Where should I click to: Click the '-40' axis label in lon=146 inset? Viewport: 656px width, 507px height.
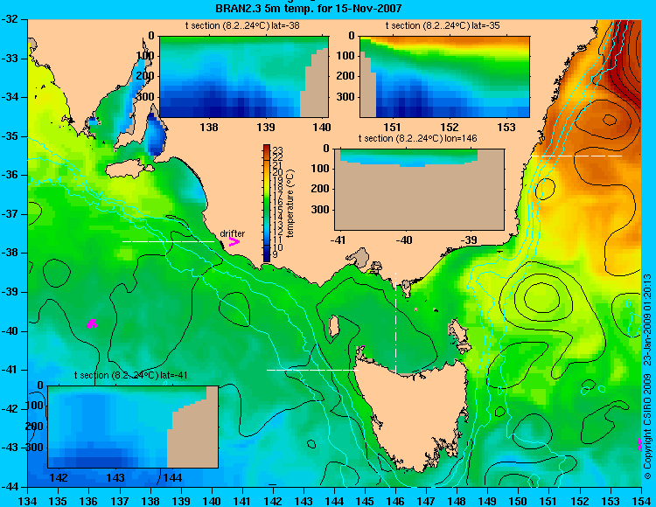[x=404, y=240]
